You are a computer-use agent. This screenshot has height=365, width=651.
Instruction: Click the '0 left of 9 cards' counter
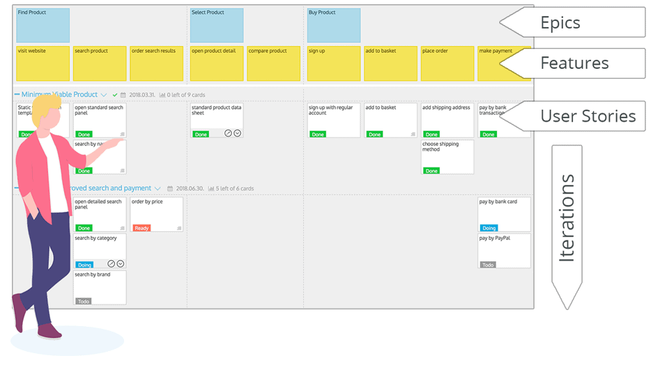pyautogui.click(x=186, y=95)
